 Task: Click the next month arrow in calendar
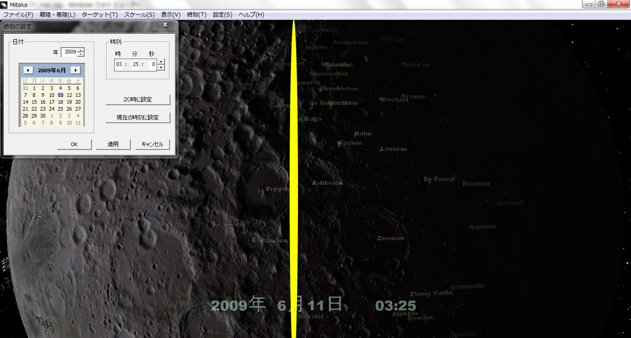point(75,70)
